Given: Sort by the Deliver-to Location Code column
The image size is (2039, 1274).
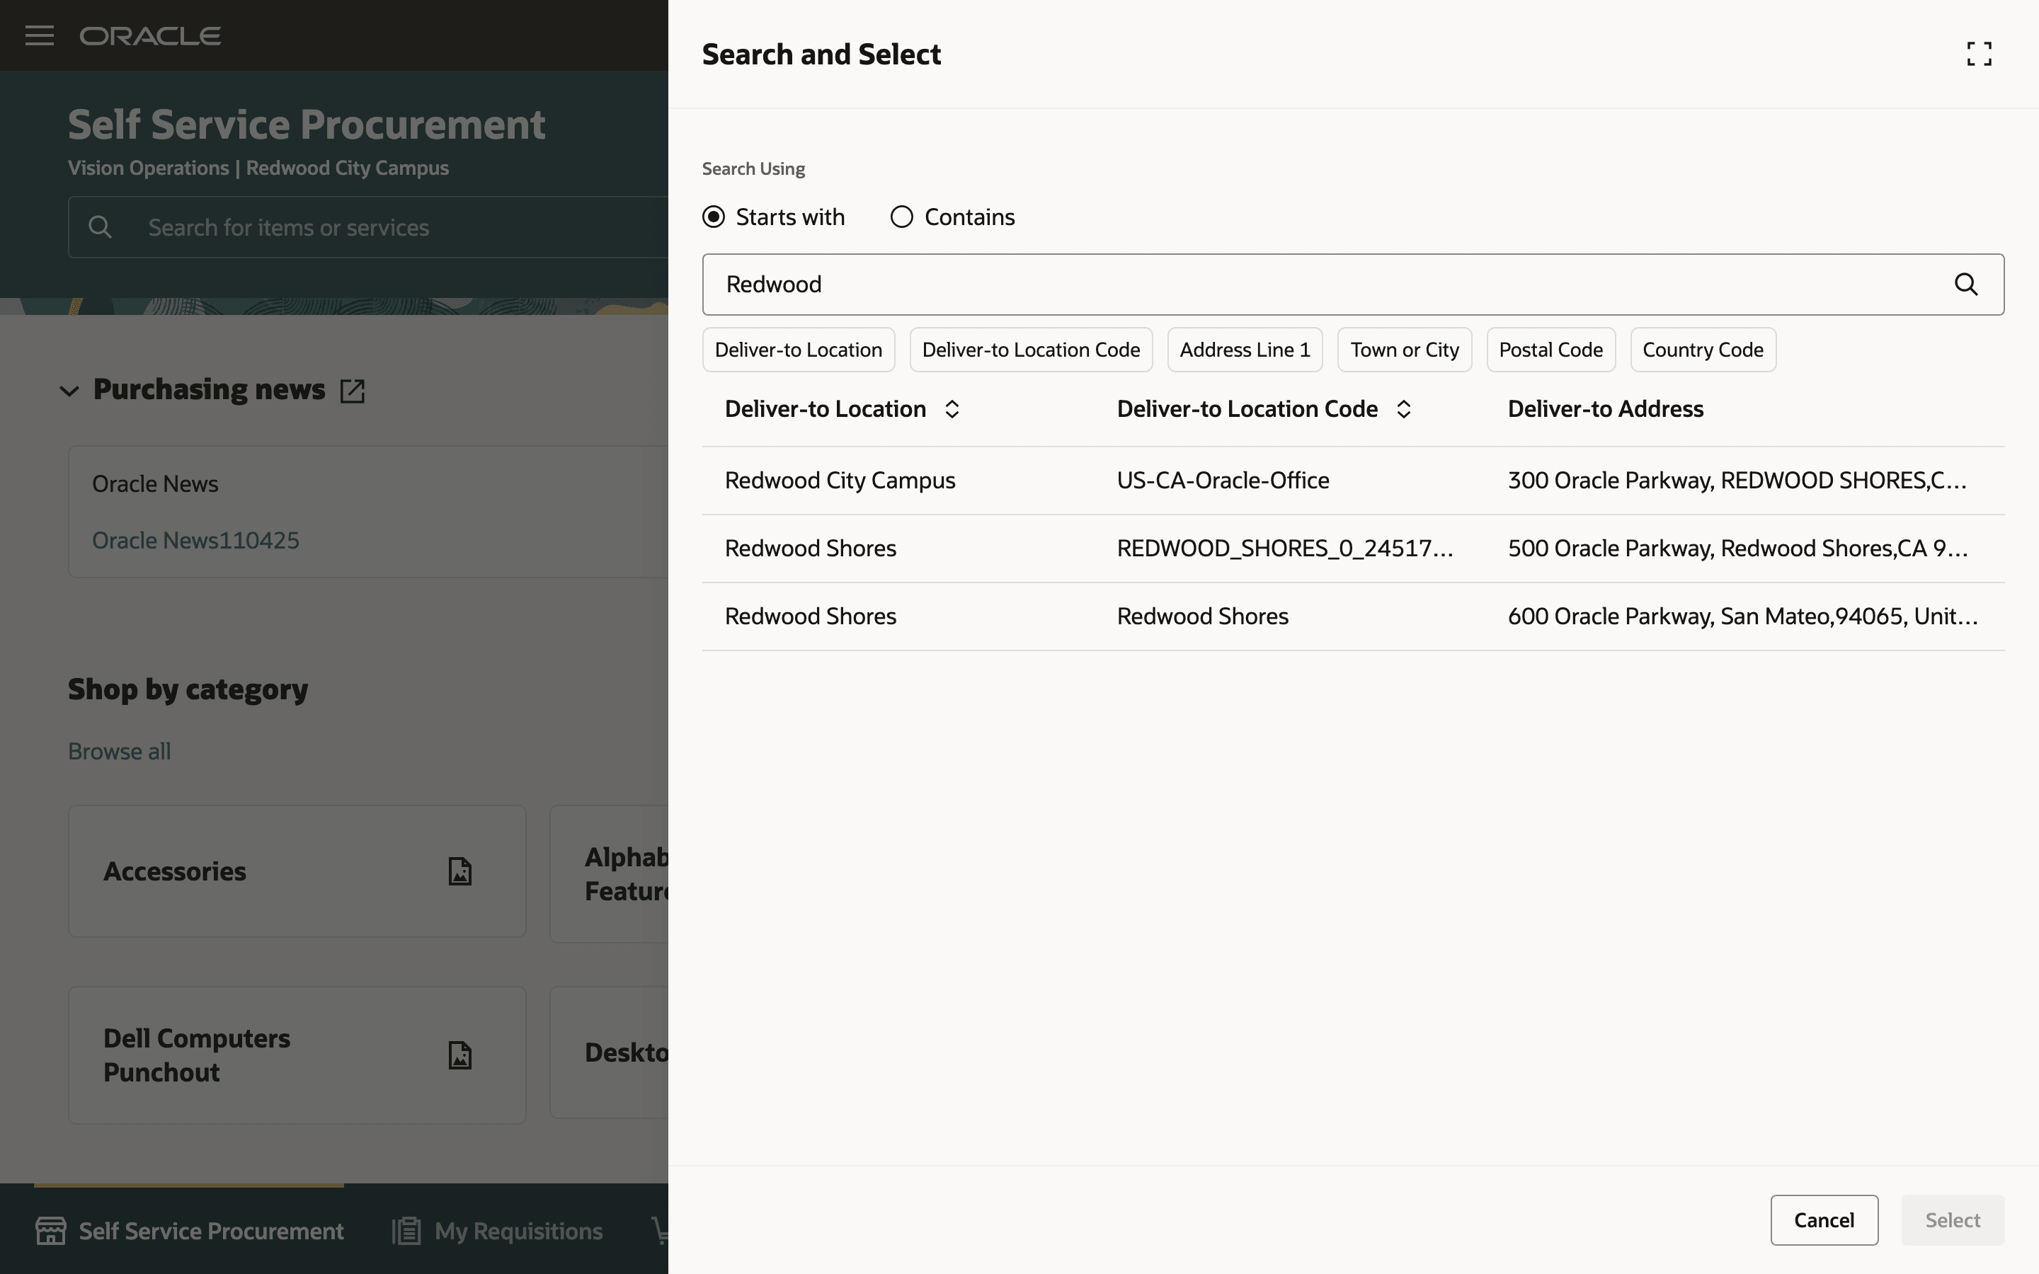Looking at the screenshot, I should point(1403,410).
